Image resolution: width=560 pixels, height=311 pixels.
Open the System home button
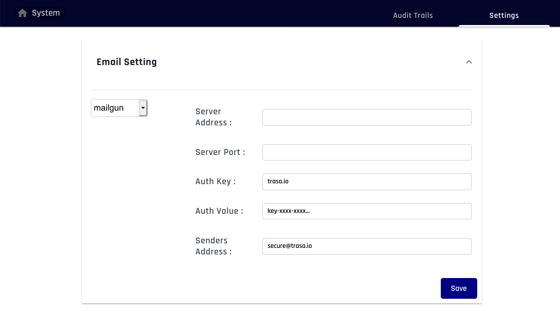(40, 13)
